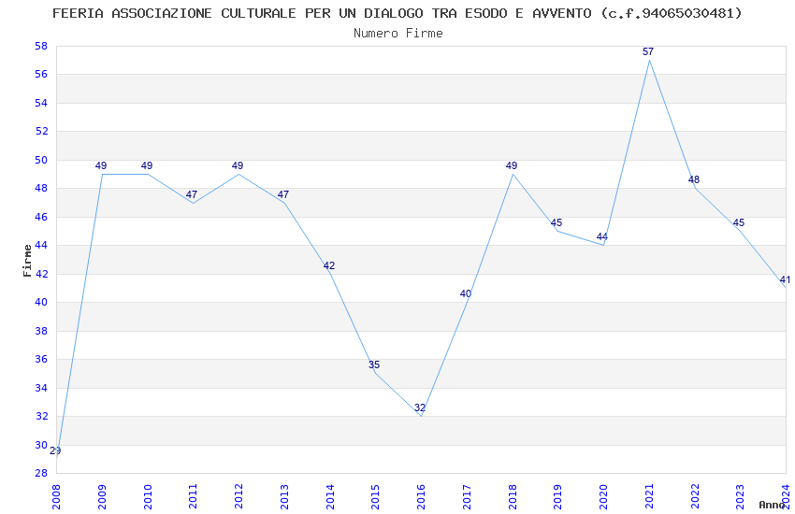Screen dimensions: 795x514
Task: Click the x-axis title Anno
Action: 772,505
